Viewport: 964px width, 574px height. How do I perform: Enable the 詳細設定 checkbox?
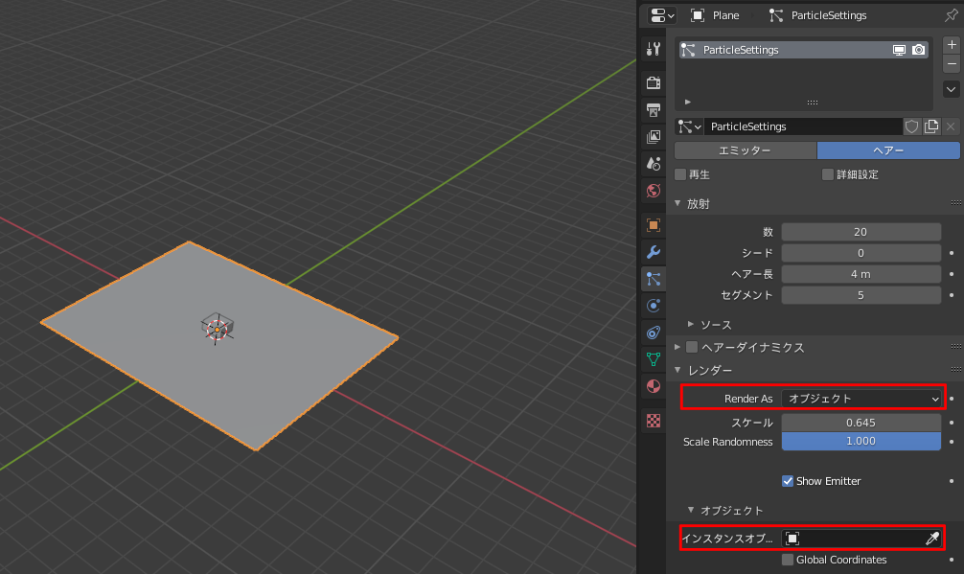coord(828,174)
